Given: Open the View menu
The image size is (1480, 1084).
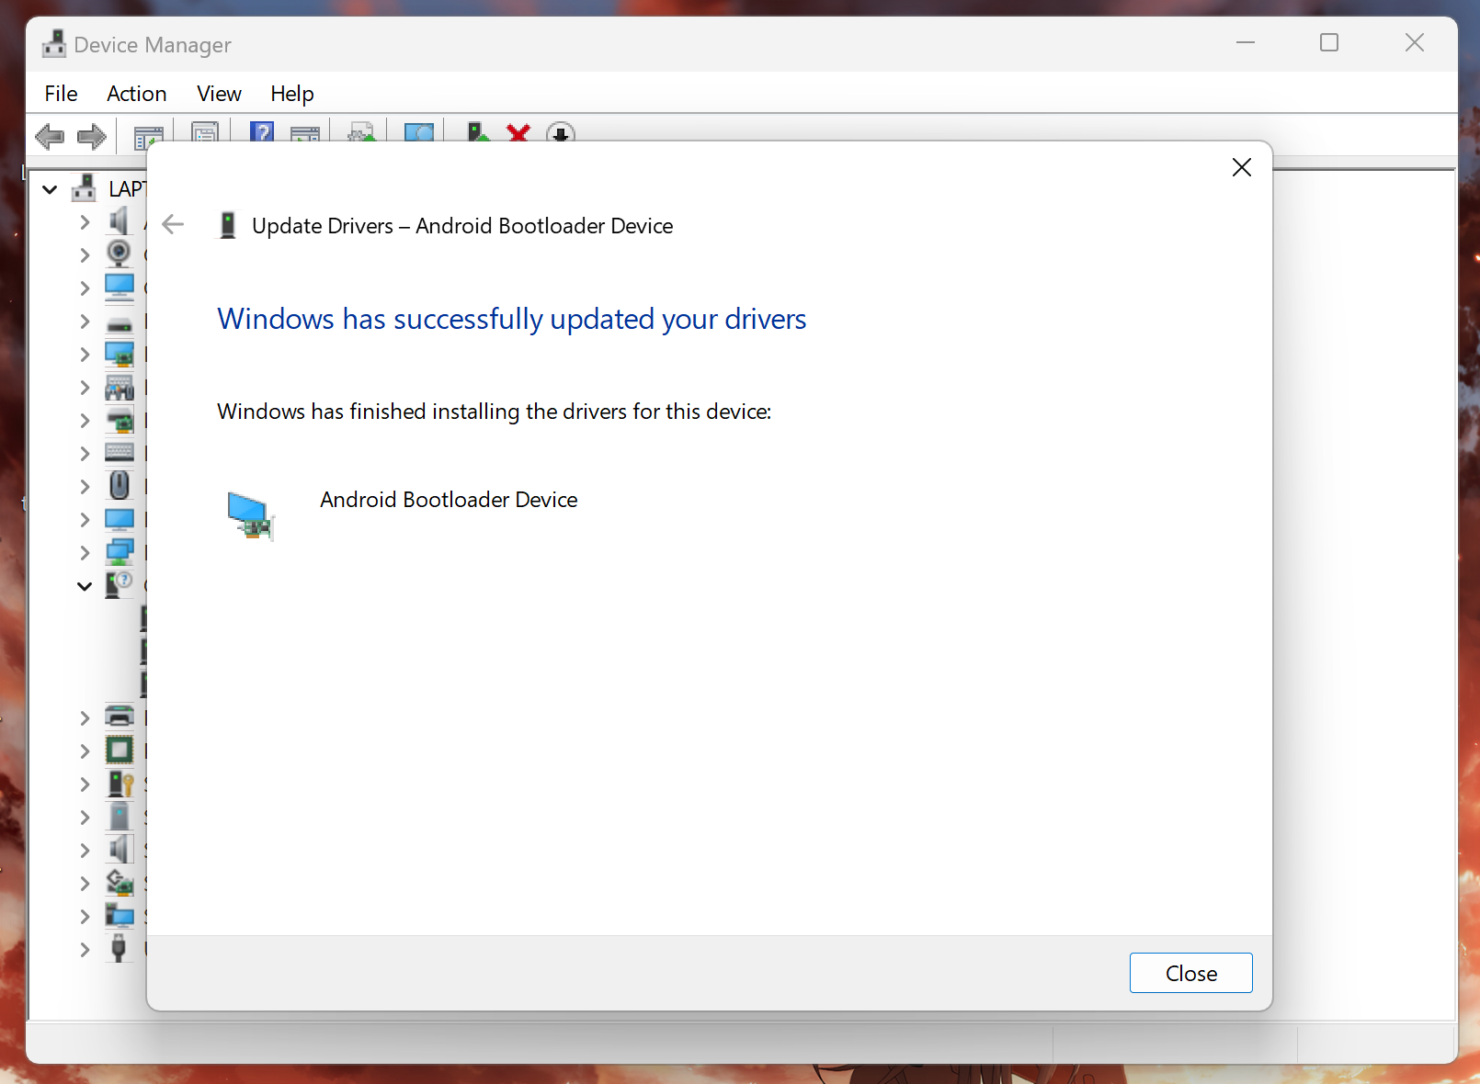Looking at the screenshot, I should 219,94.
